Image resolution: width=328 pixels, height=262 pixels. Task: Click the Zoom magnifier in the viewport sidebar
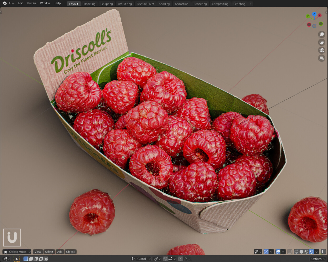tap(322, 34)
